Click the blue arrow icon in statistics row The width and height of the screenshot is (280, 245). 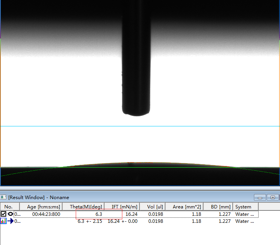tap(10, 221)
